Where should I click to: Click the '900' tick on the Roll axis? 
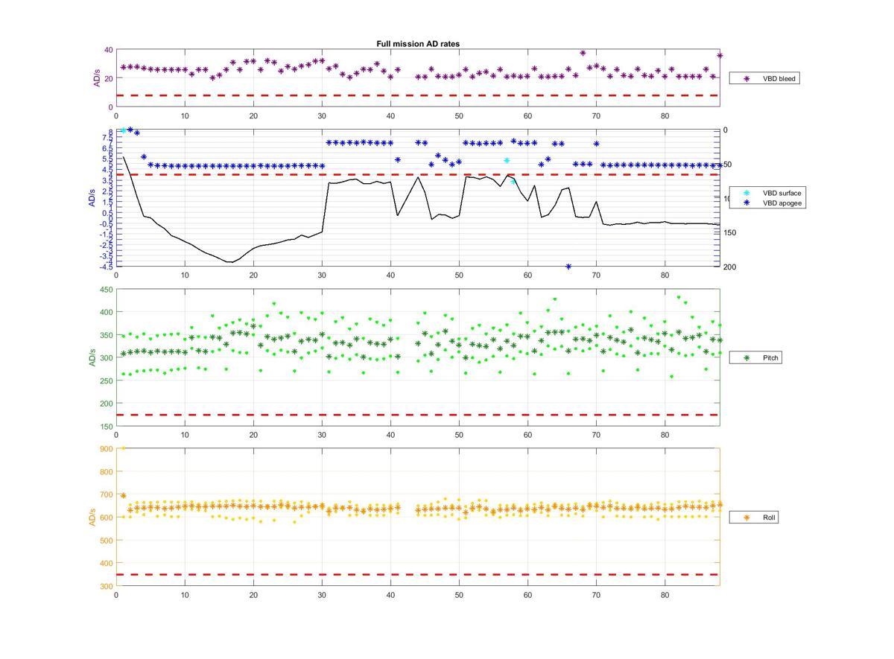(105, 448)
